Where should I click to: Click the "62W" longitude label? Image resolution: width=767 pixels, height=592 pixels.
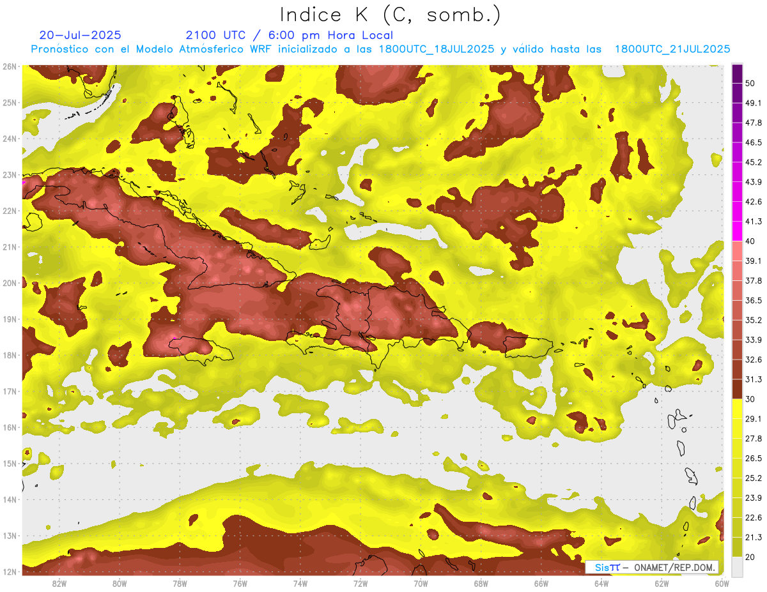click(x=662, y=582)
